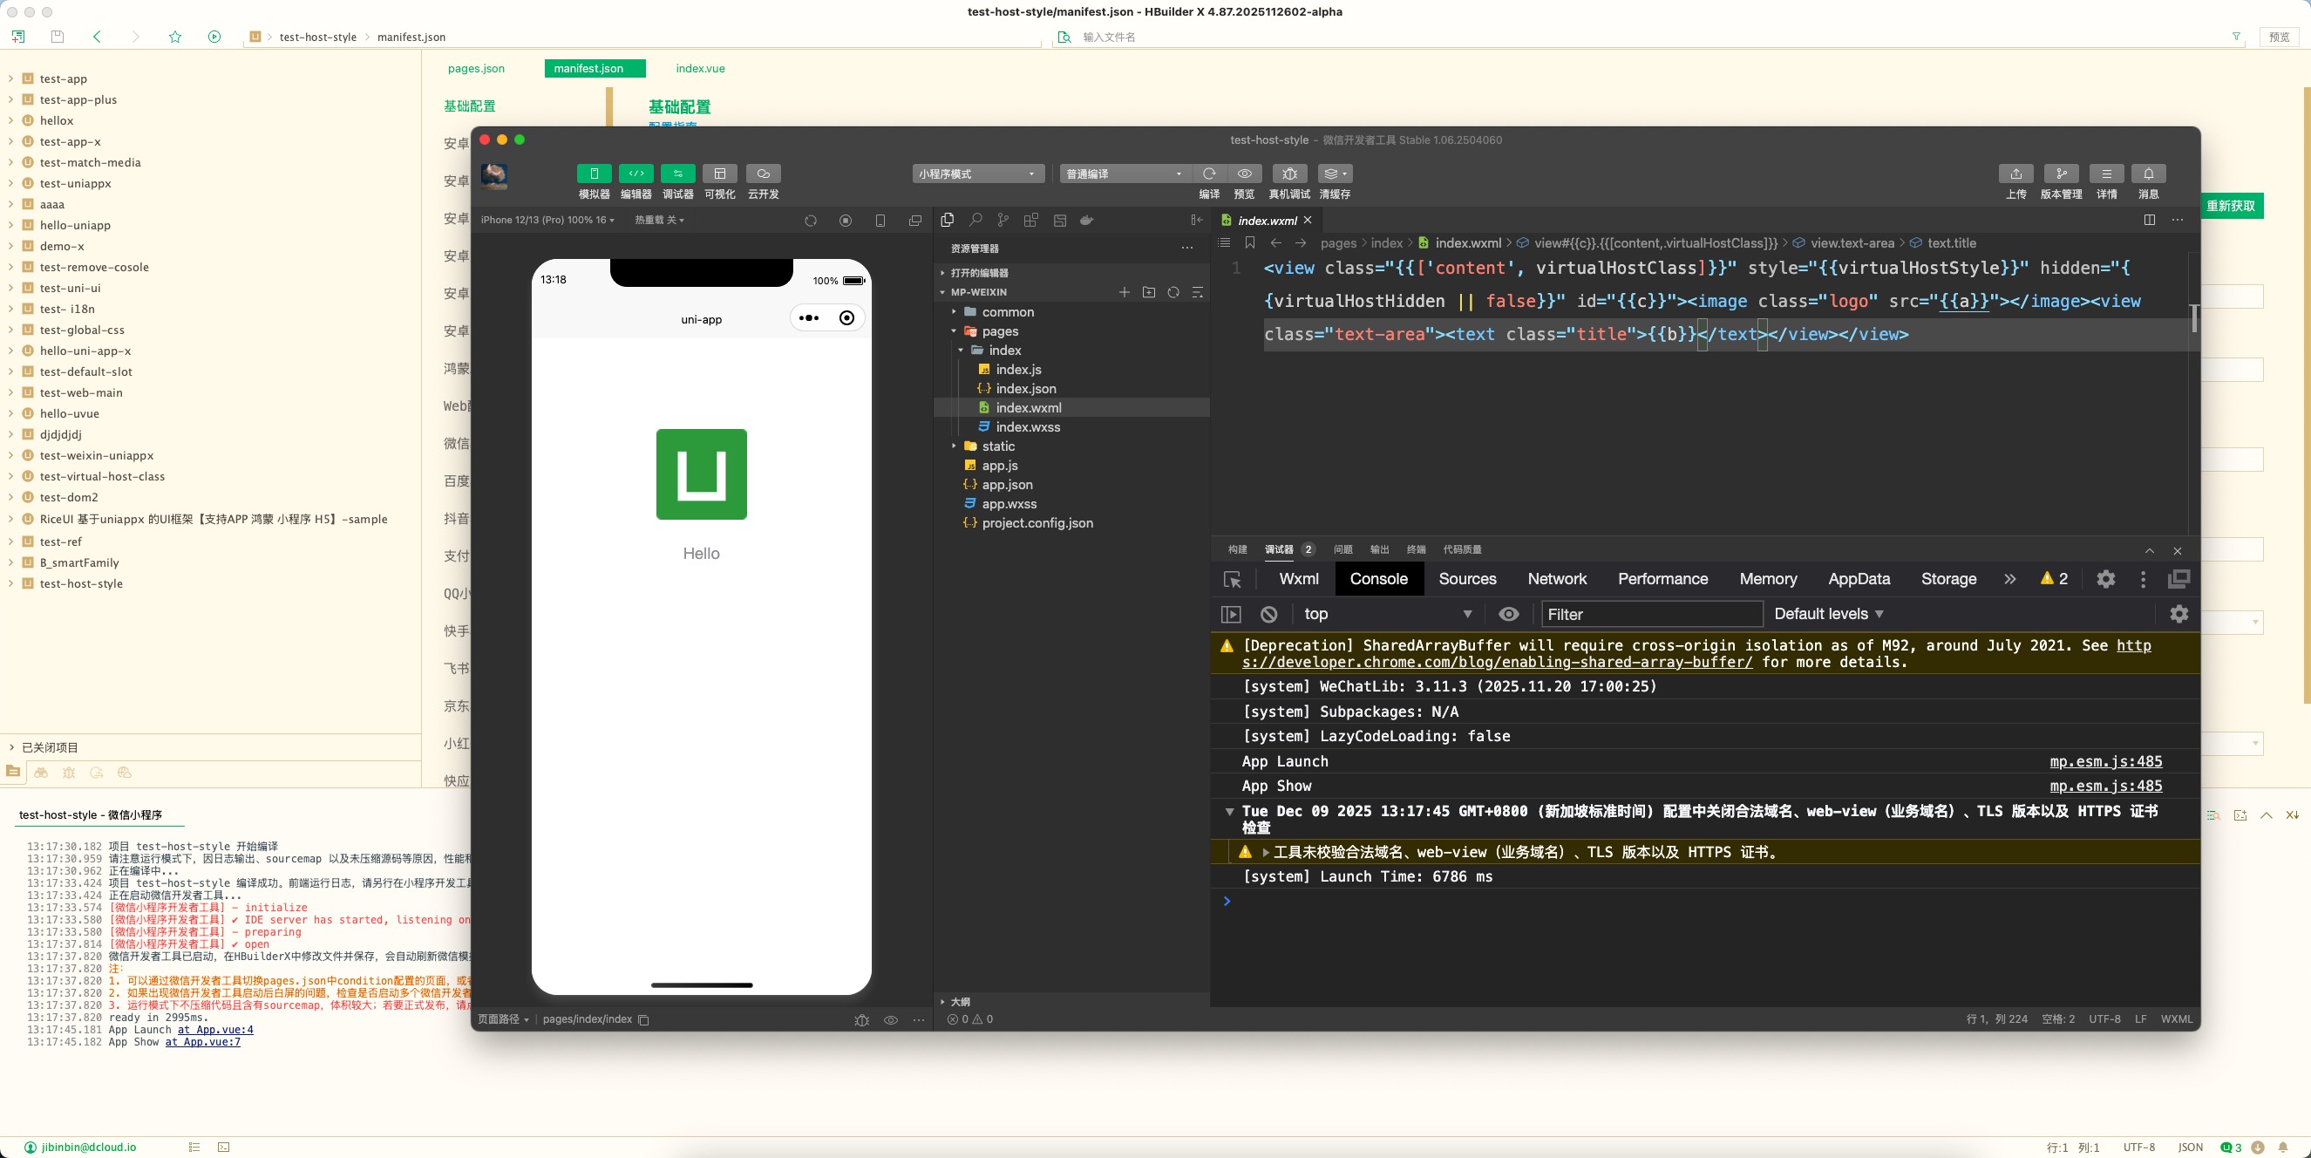Toggle the console sidebar panel
Image resolution: width=2311 pixels, height=1158 pixels.
[1231, 614]
